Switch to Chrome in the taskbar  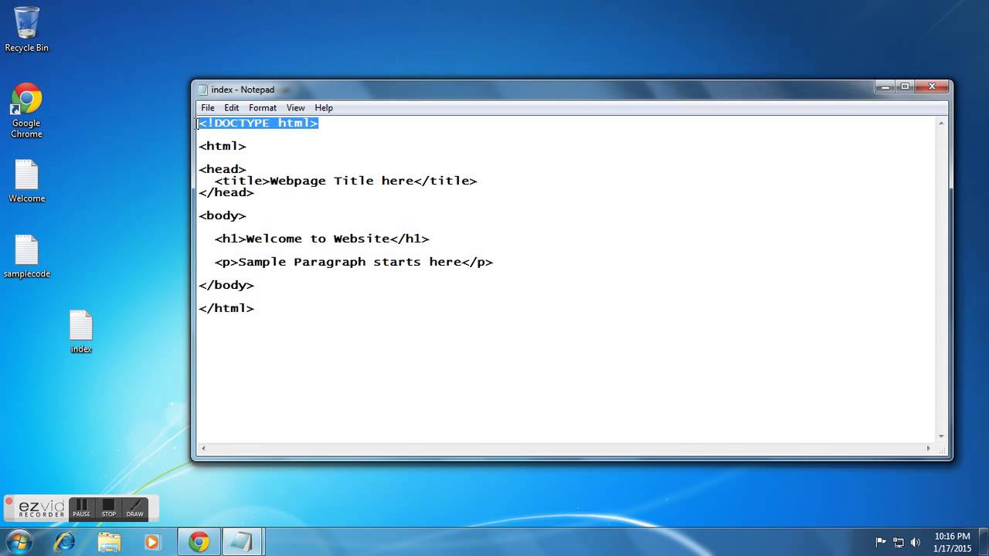[199, 542]
